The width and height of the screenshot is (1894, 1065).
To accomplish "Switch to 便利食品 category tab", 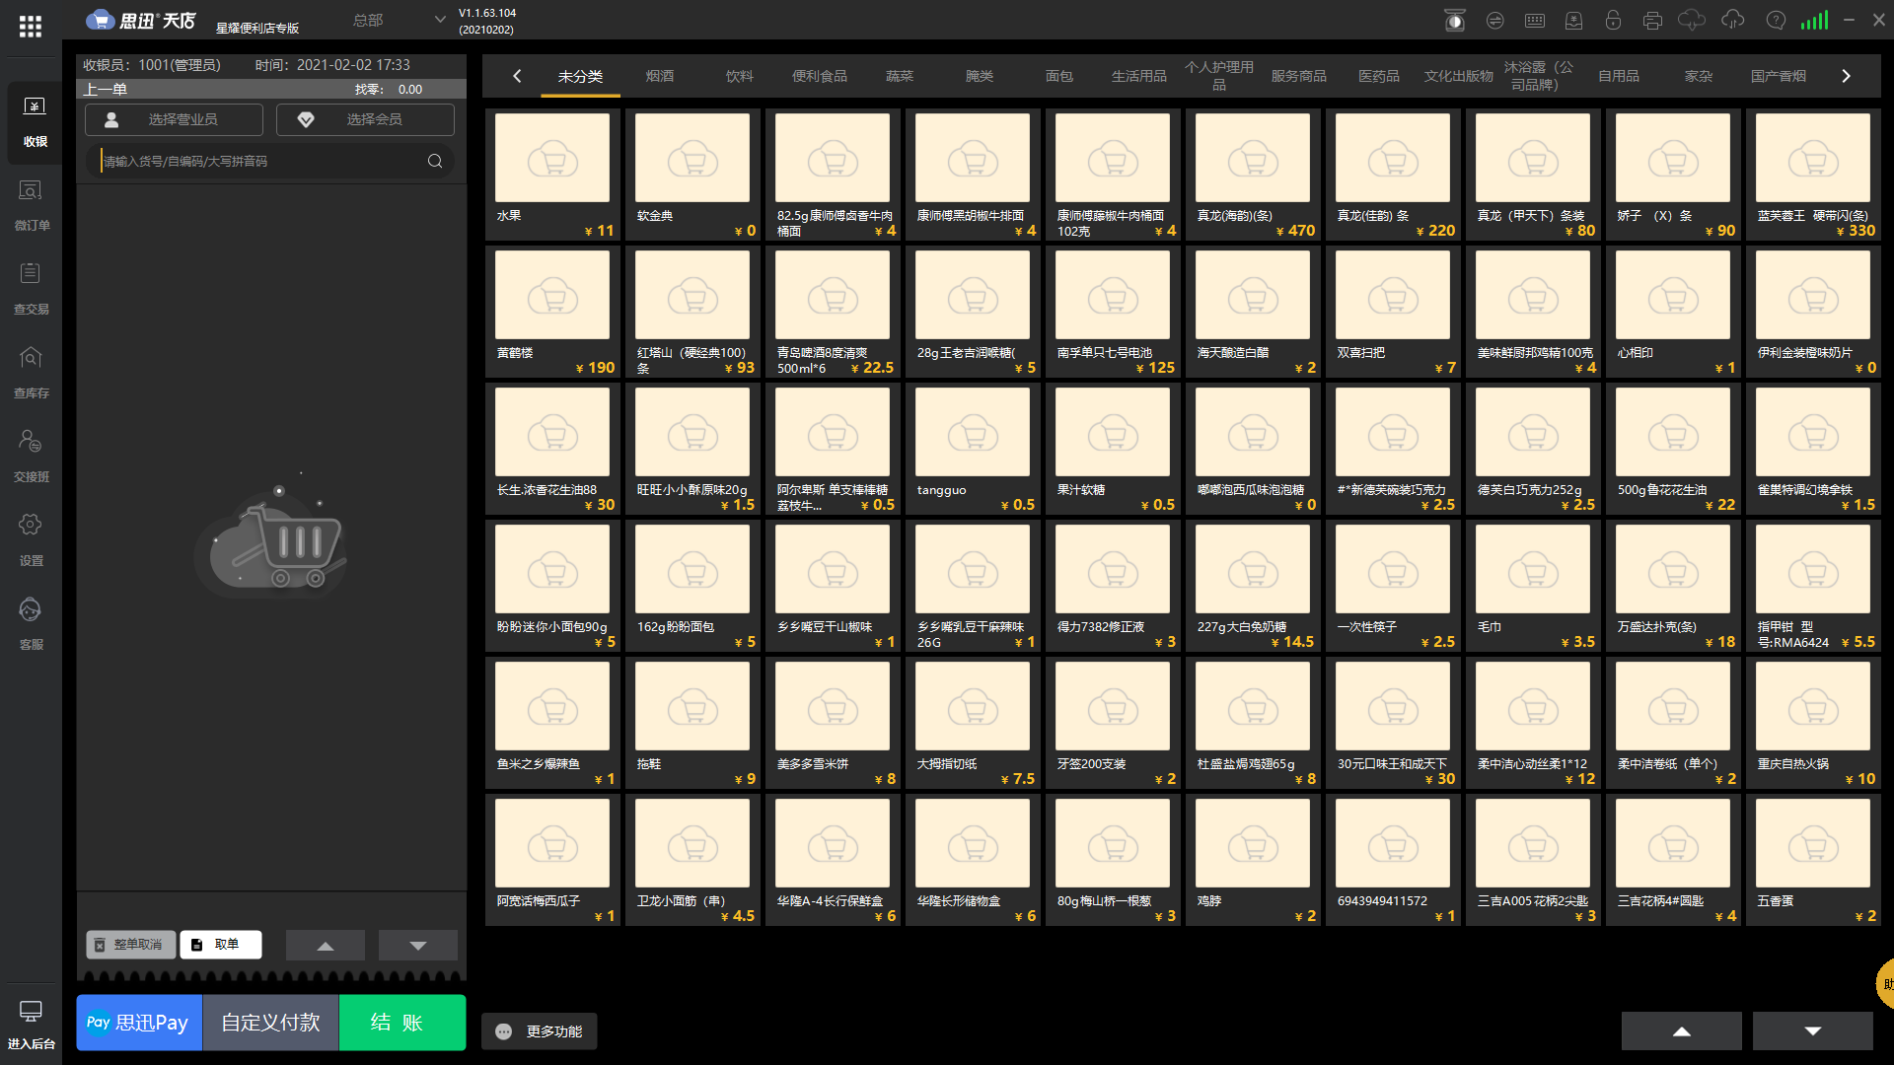I will click(820, 76).
